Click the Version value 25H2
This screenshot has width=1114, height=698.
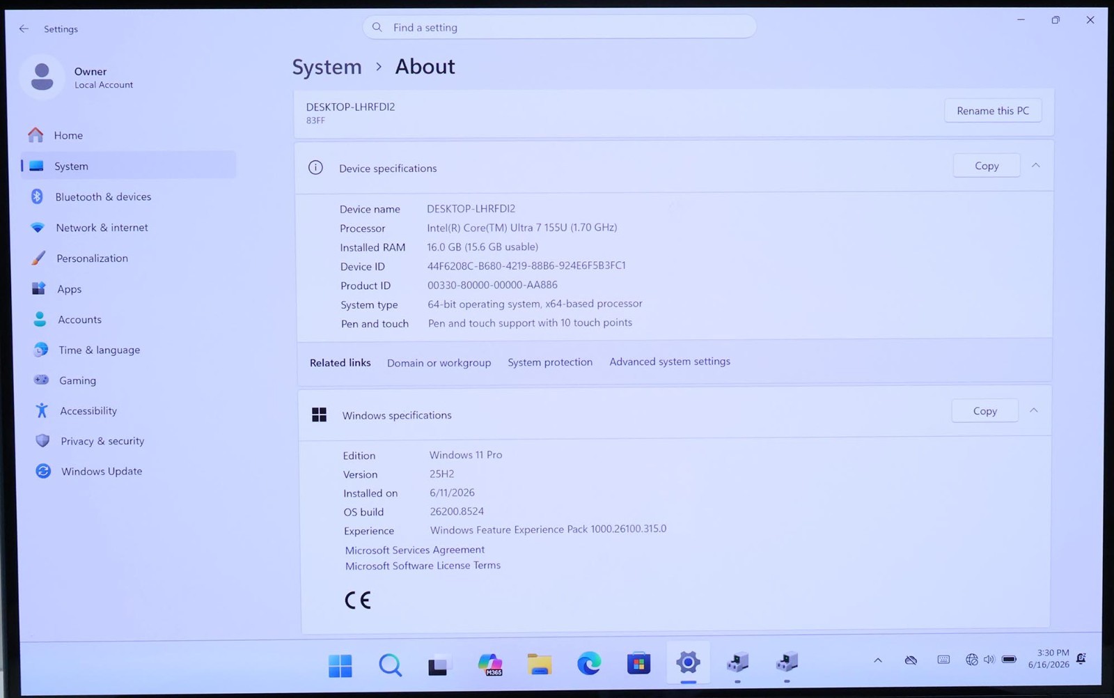coord(442,474)
